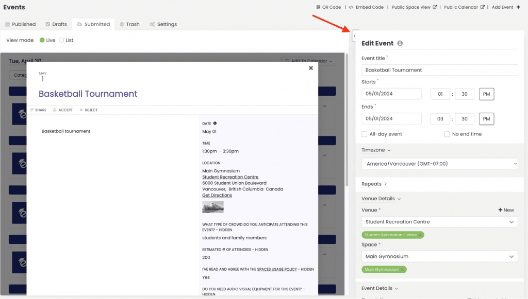The image size is (528, 299).
Task: Open the QR Code option
Action: point(329,7)
